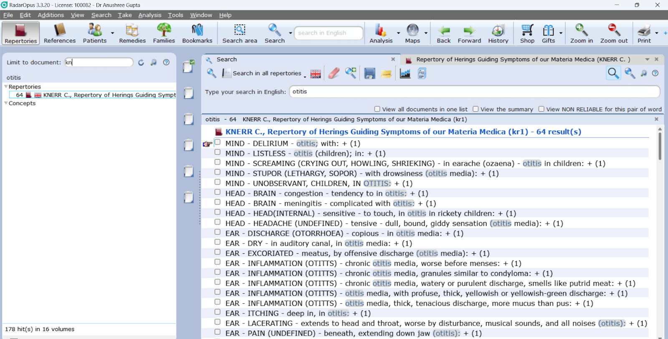Click the Print icon
The image size is (668, 339).
[x=644, y=33]
